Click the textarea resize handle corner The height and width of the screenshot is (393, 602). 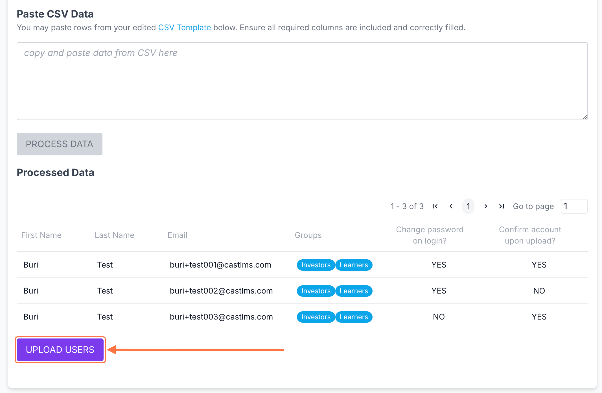tap(585, 117)
